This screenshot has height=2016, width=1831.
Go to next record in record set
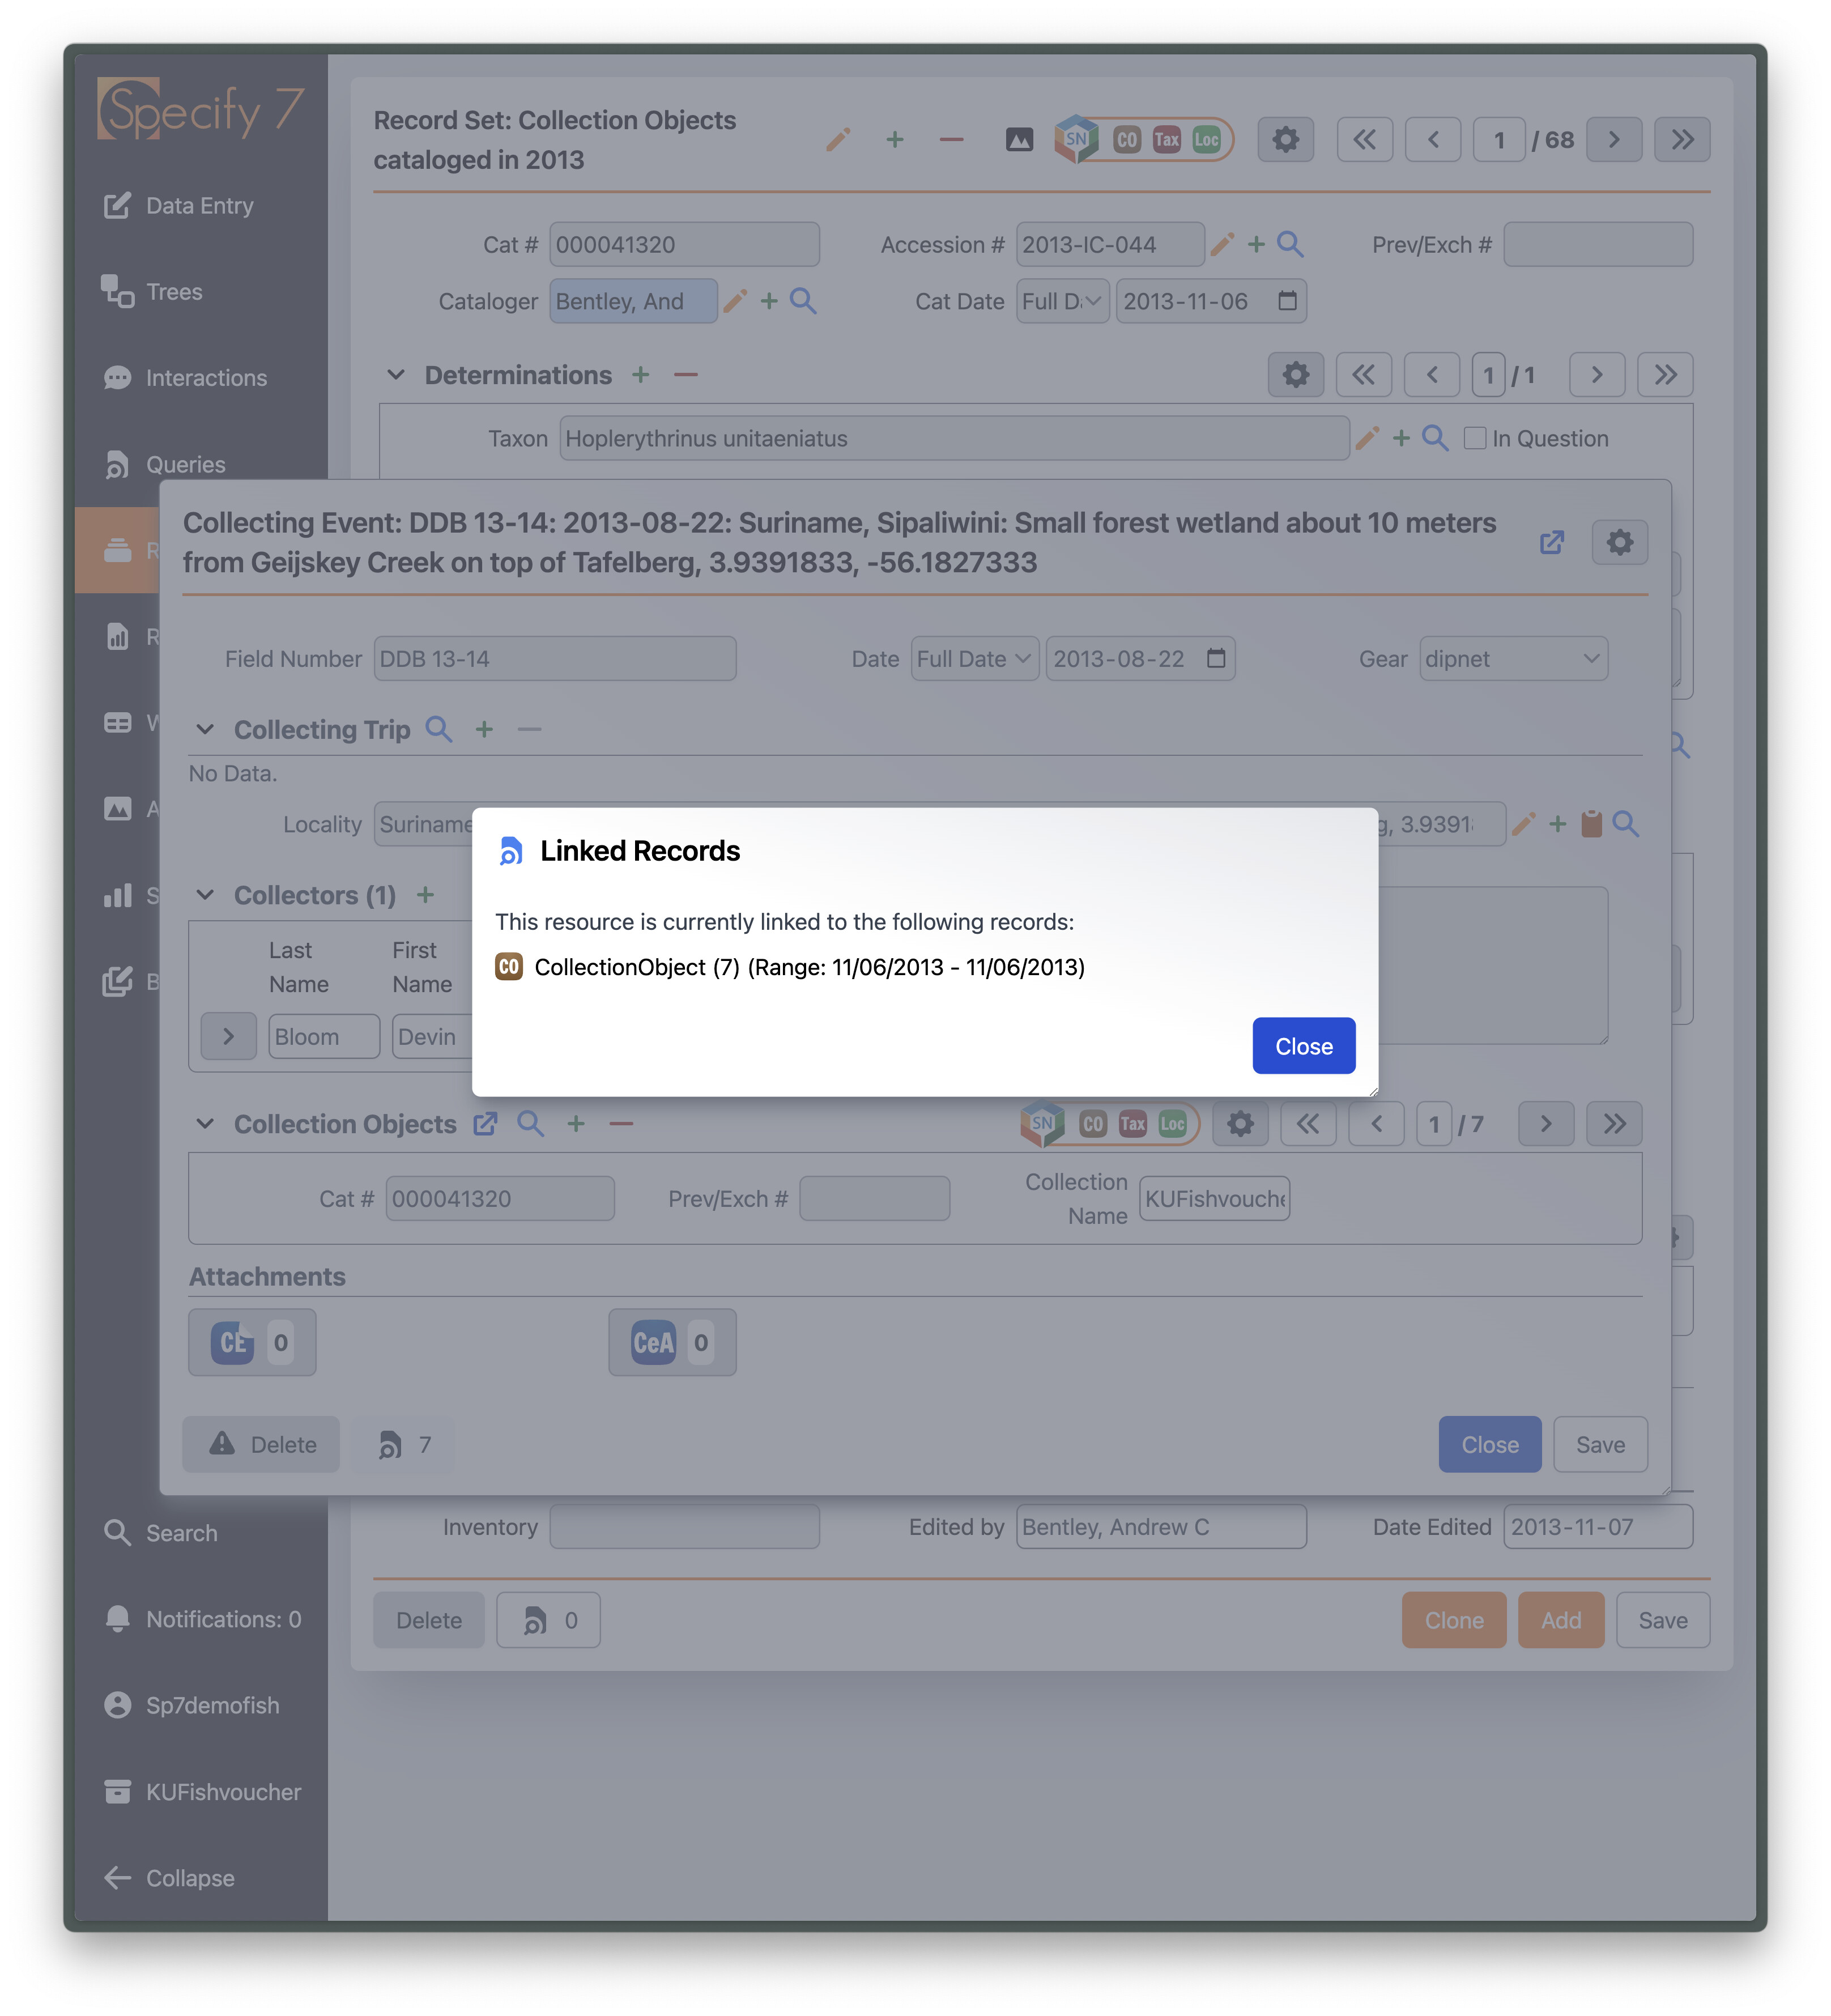pyautogui.click(x=1613, y=140)
